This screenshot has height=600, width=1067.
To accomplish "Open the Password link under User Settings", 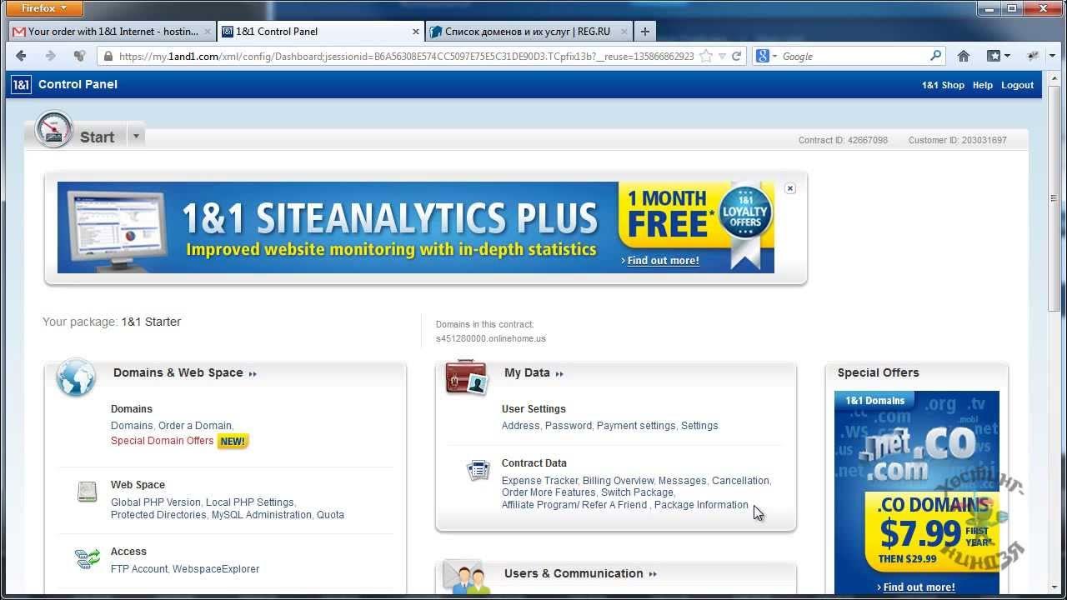I will pos(568,426).
